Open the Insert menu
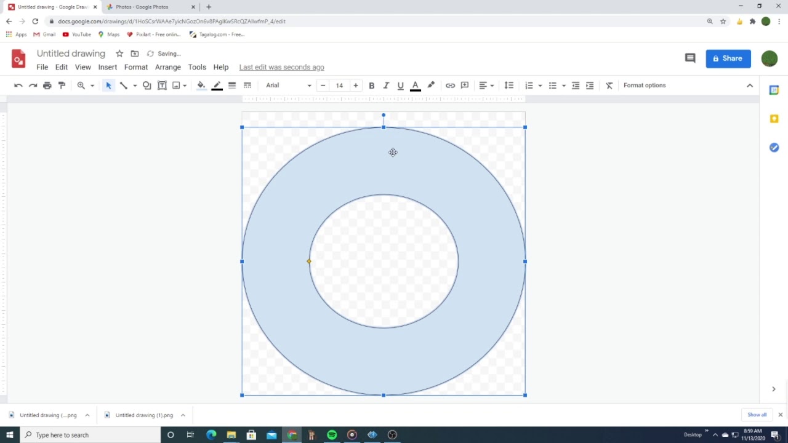The image size is (788, 443). click(x=107, y=67)
